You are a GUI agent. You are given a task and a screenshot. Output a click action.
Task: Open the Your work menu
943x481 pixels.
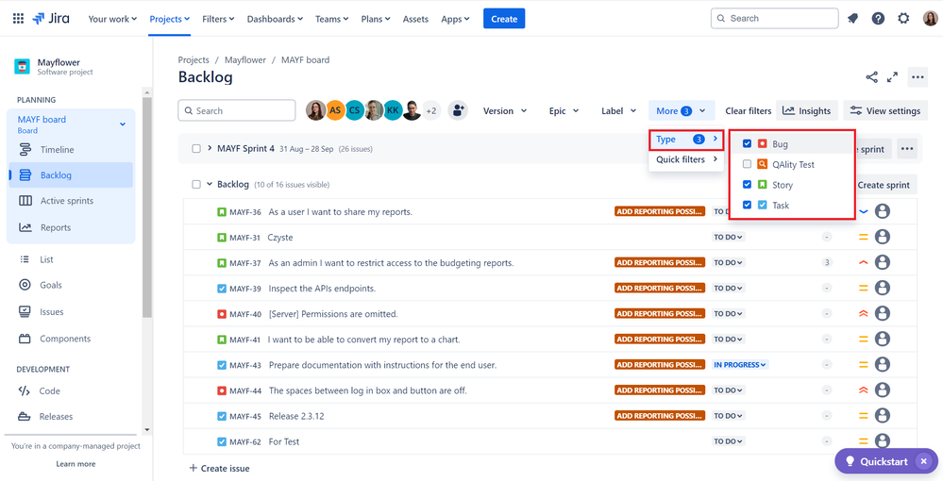112,19
